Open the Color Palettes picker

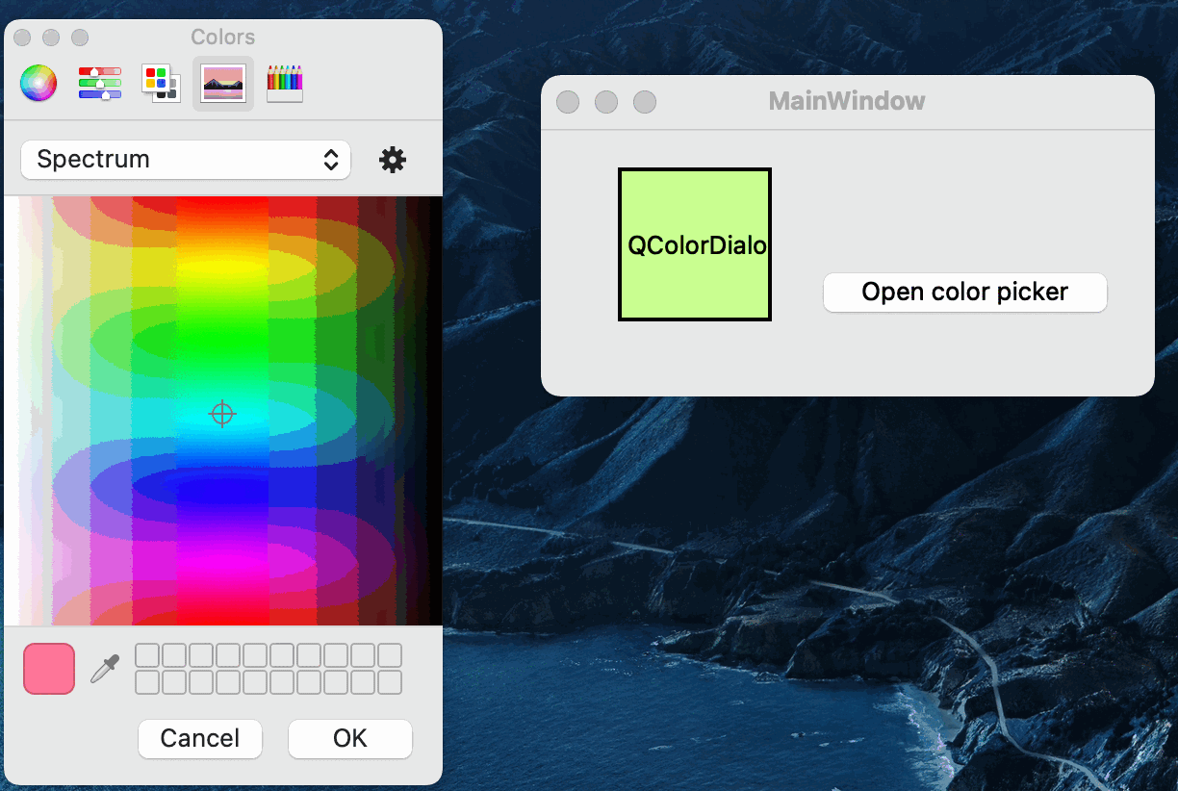click(x=161, y=83)
